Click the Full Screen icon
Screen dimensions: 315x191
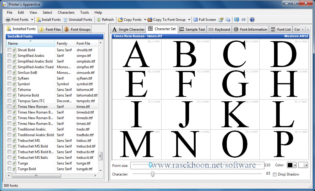[195, 20]
